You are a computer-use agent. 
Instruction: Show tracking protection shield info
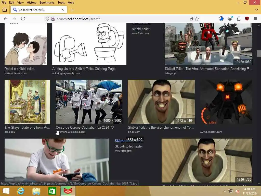tap(47, 19)
